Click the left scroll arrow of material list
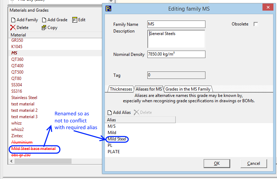 [11, 161]
